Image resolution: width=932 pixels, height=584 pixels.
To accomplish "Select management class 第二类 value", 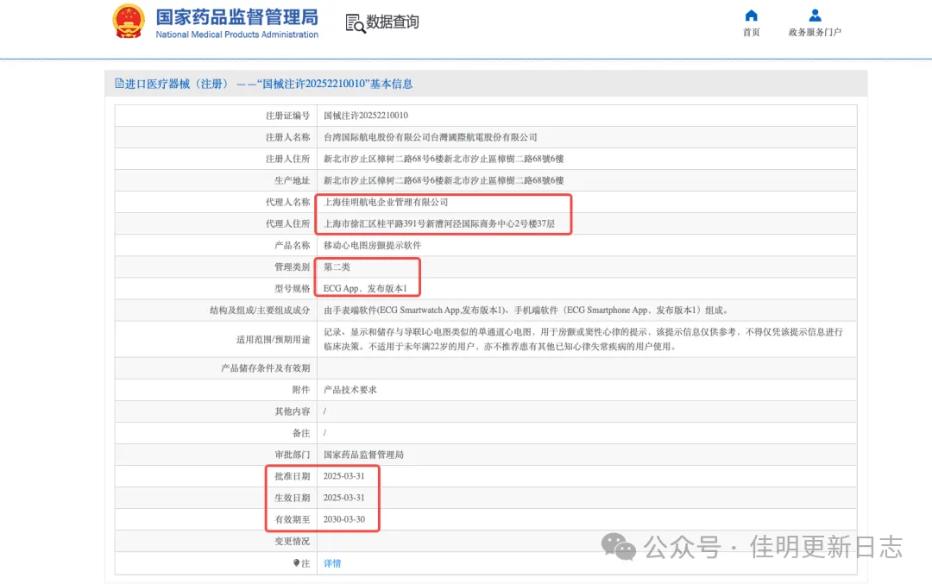I will point(337,267).
